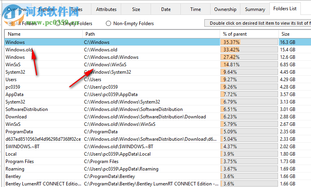Viewport: 311px width, 187px height.
Task: Click the 35.37% percentage bar
Action: click(x=249, y=42)
